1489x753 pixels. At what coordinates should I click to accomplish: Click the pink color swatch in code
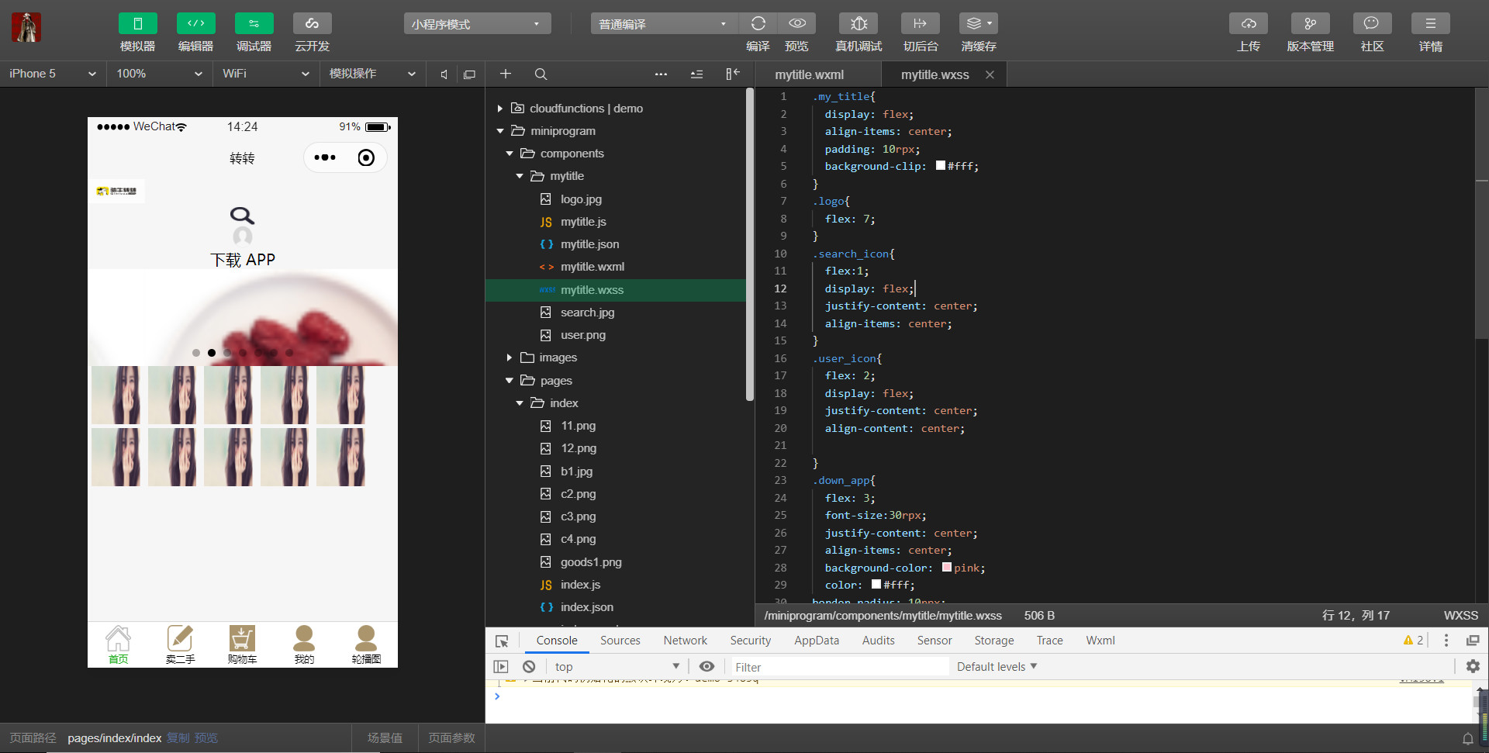click(946, 568)
